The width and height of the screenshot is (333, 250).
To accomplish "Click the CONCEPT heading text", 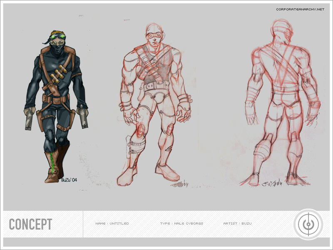I will 30,224.
